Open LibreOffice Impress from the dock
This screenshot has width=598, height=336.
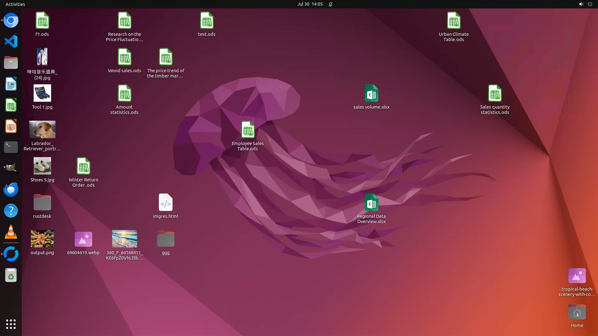pos(11,126)
